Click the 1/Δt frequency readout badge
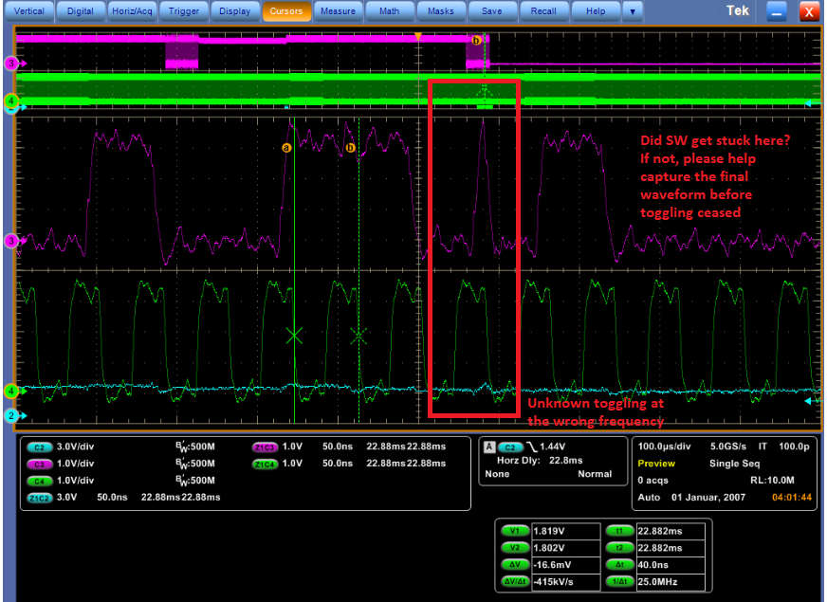827x602 pixels. tap(618, 579)
